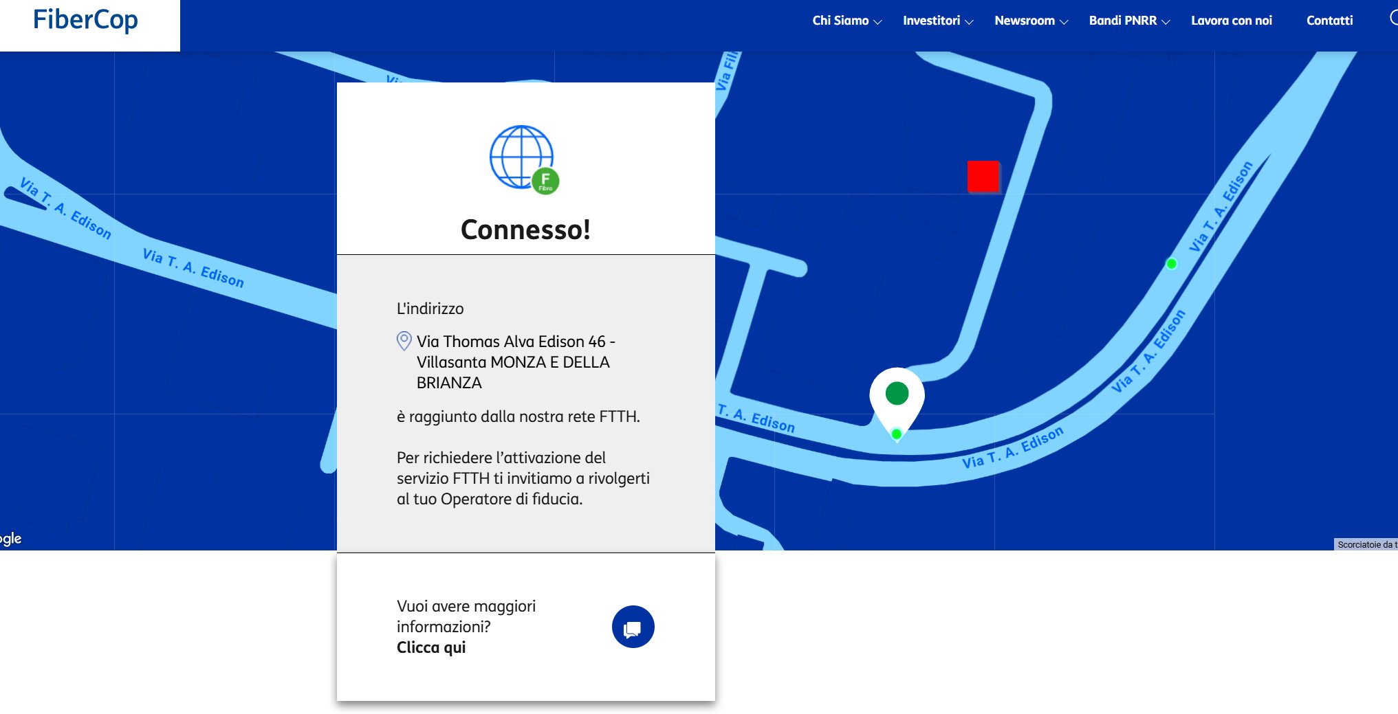The image size is (1398, 714).
Task: Open the Bandi PNRR menu
Action: pyautogui.click(x=1122, y=21)
